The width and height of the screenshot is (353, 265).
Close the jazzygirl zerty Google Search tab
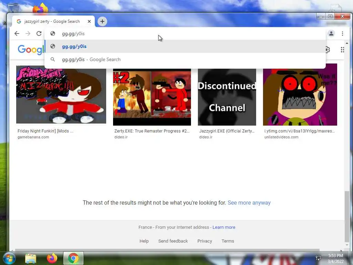click(89, 21)
